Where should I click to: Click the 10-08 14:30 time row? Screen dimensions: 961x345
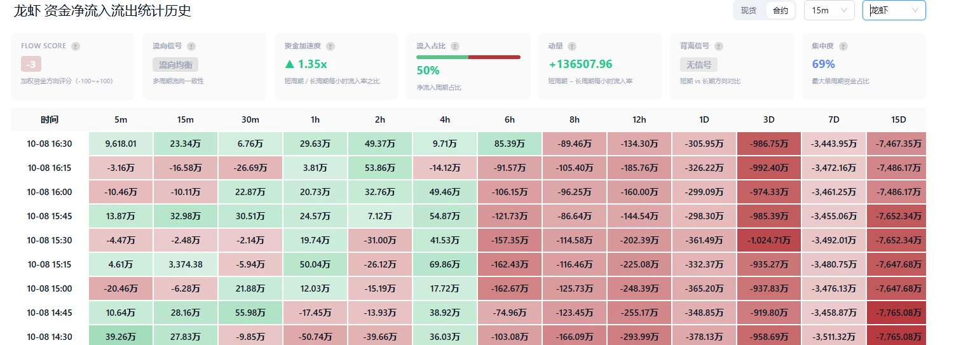pyautogui.click(x=50, y=337)
